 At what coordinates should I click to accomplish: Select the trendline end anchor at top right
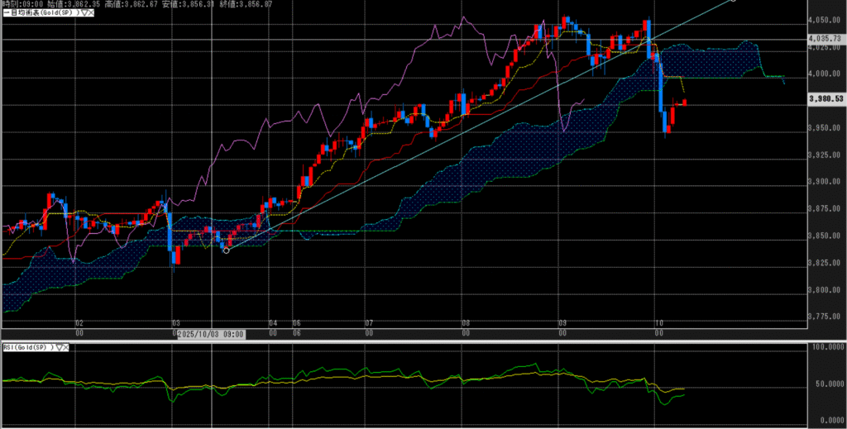pyautogui.click(x=733, y=1)
